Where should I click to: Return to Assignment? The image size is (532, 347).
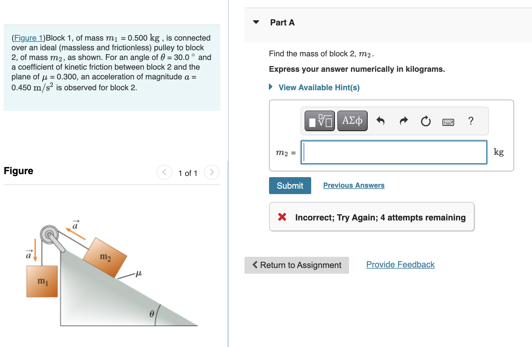296,265
